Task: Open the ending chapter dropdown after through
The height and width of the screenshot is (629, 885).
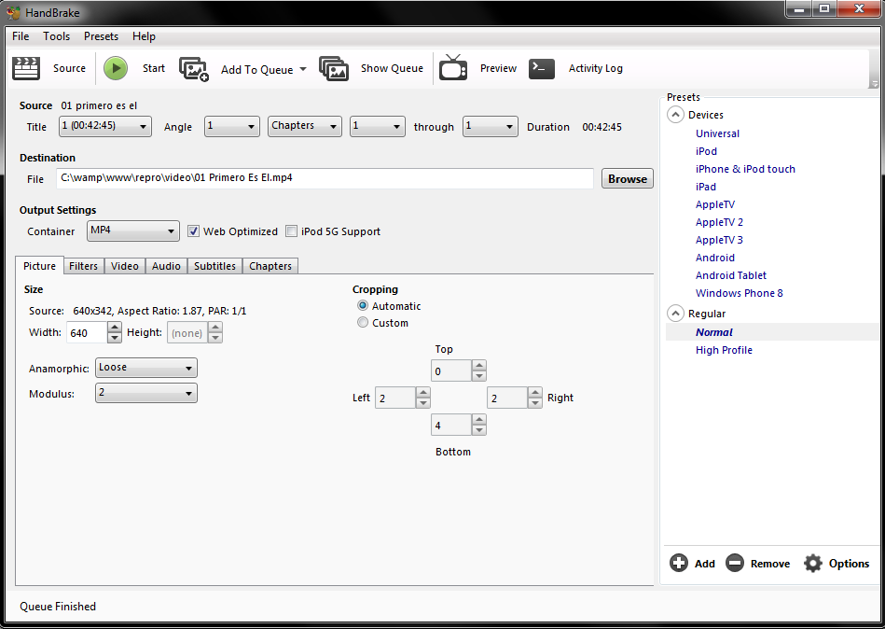Action: pyautogui.click(x=490, y=127)
